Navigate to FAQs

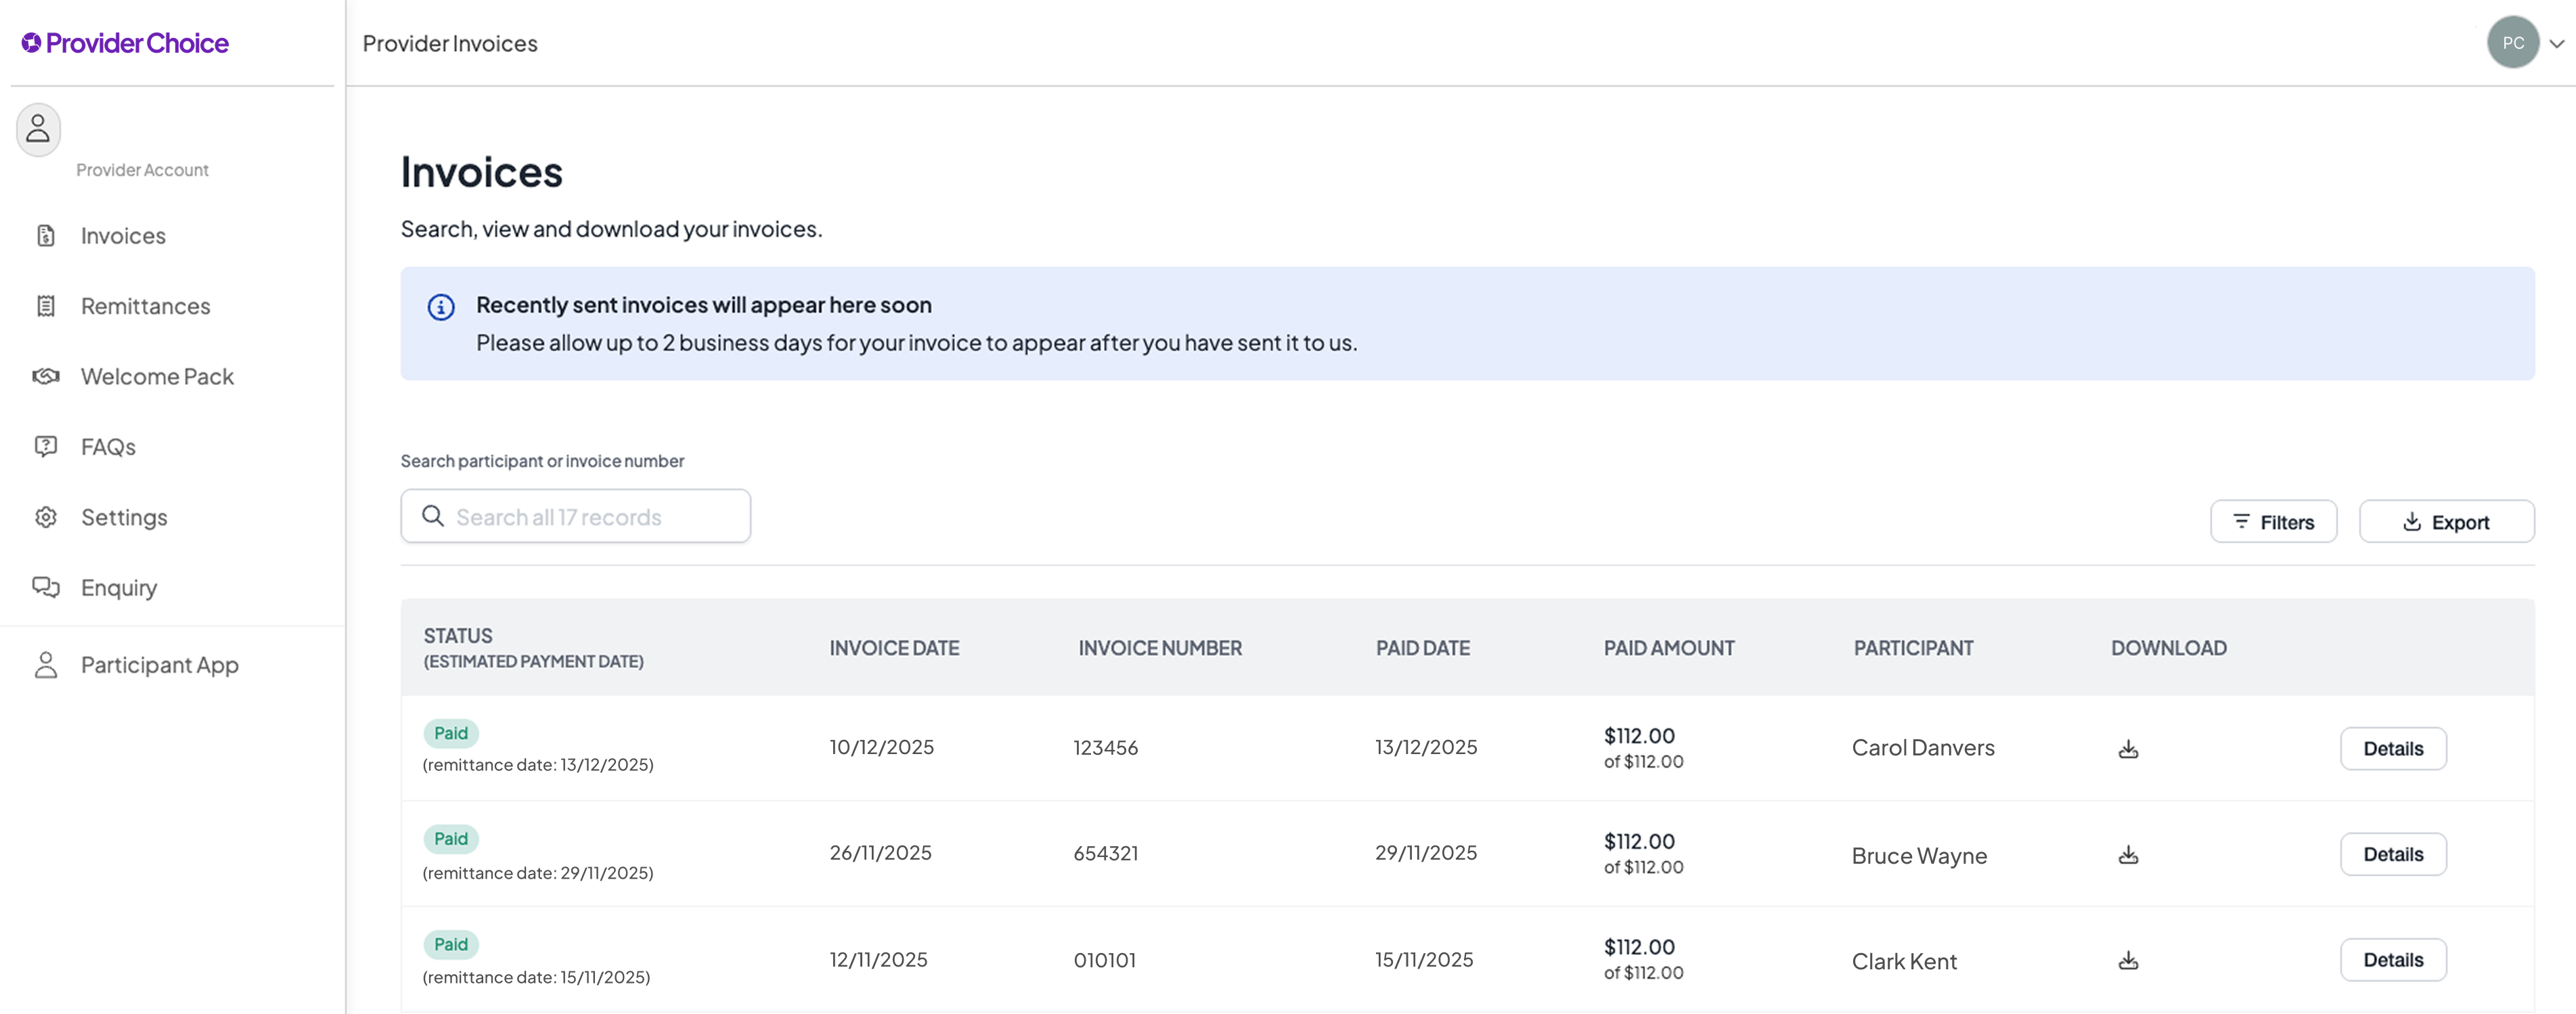pos(108,447)
